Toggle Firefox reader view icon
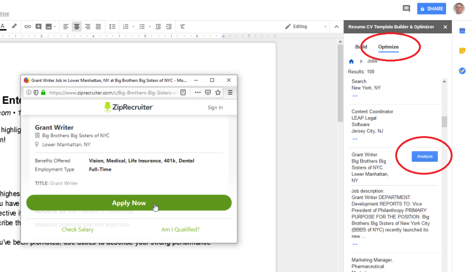The image size is (472, 272). (x=183, y=93)
